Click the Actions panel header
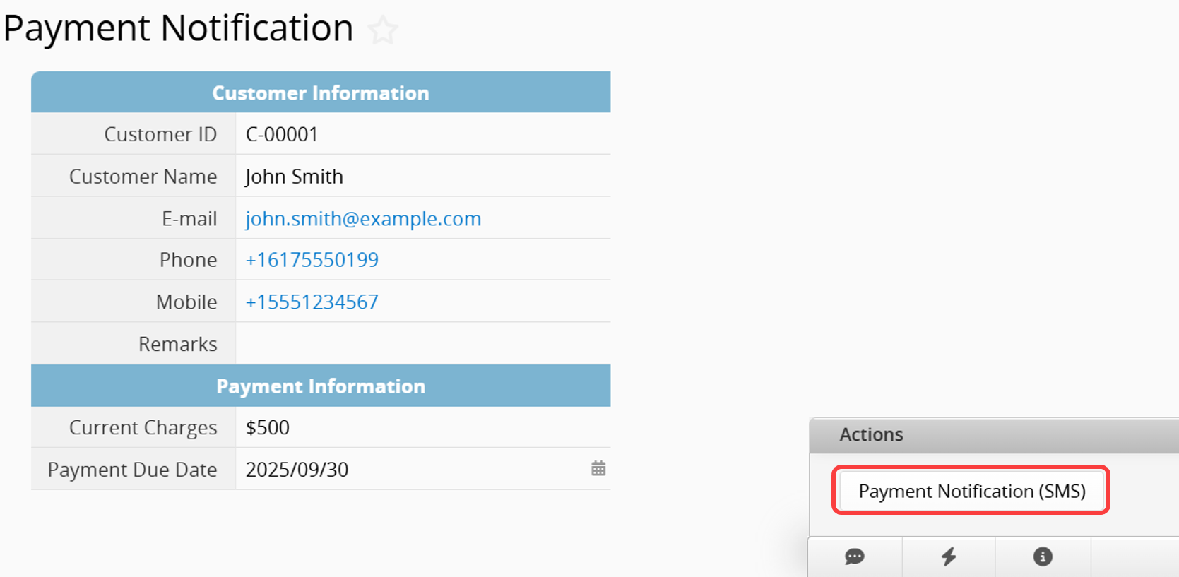 pos(871,434)
